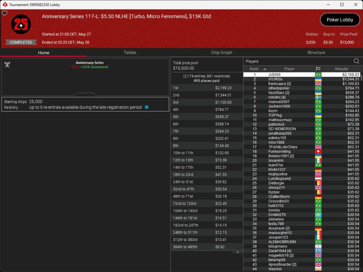Select player TOPTeg in list
363x272 pixels.
pyautogui.click(x=302, y=115)
